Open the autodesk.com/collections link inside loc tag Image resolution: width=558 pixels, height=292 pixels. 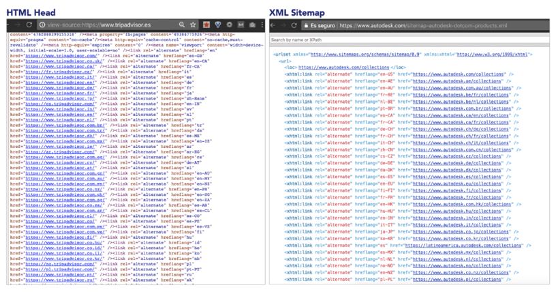point(344,68)
